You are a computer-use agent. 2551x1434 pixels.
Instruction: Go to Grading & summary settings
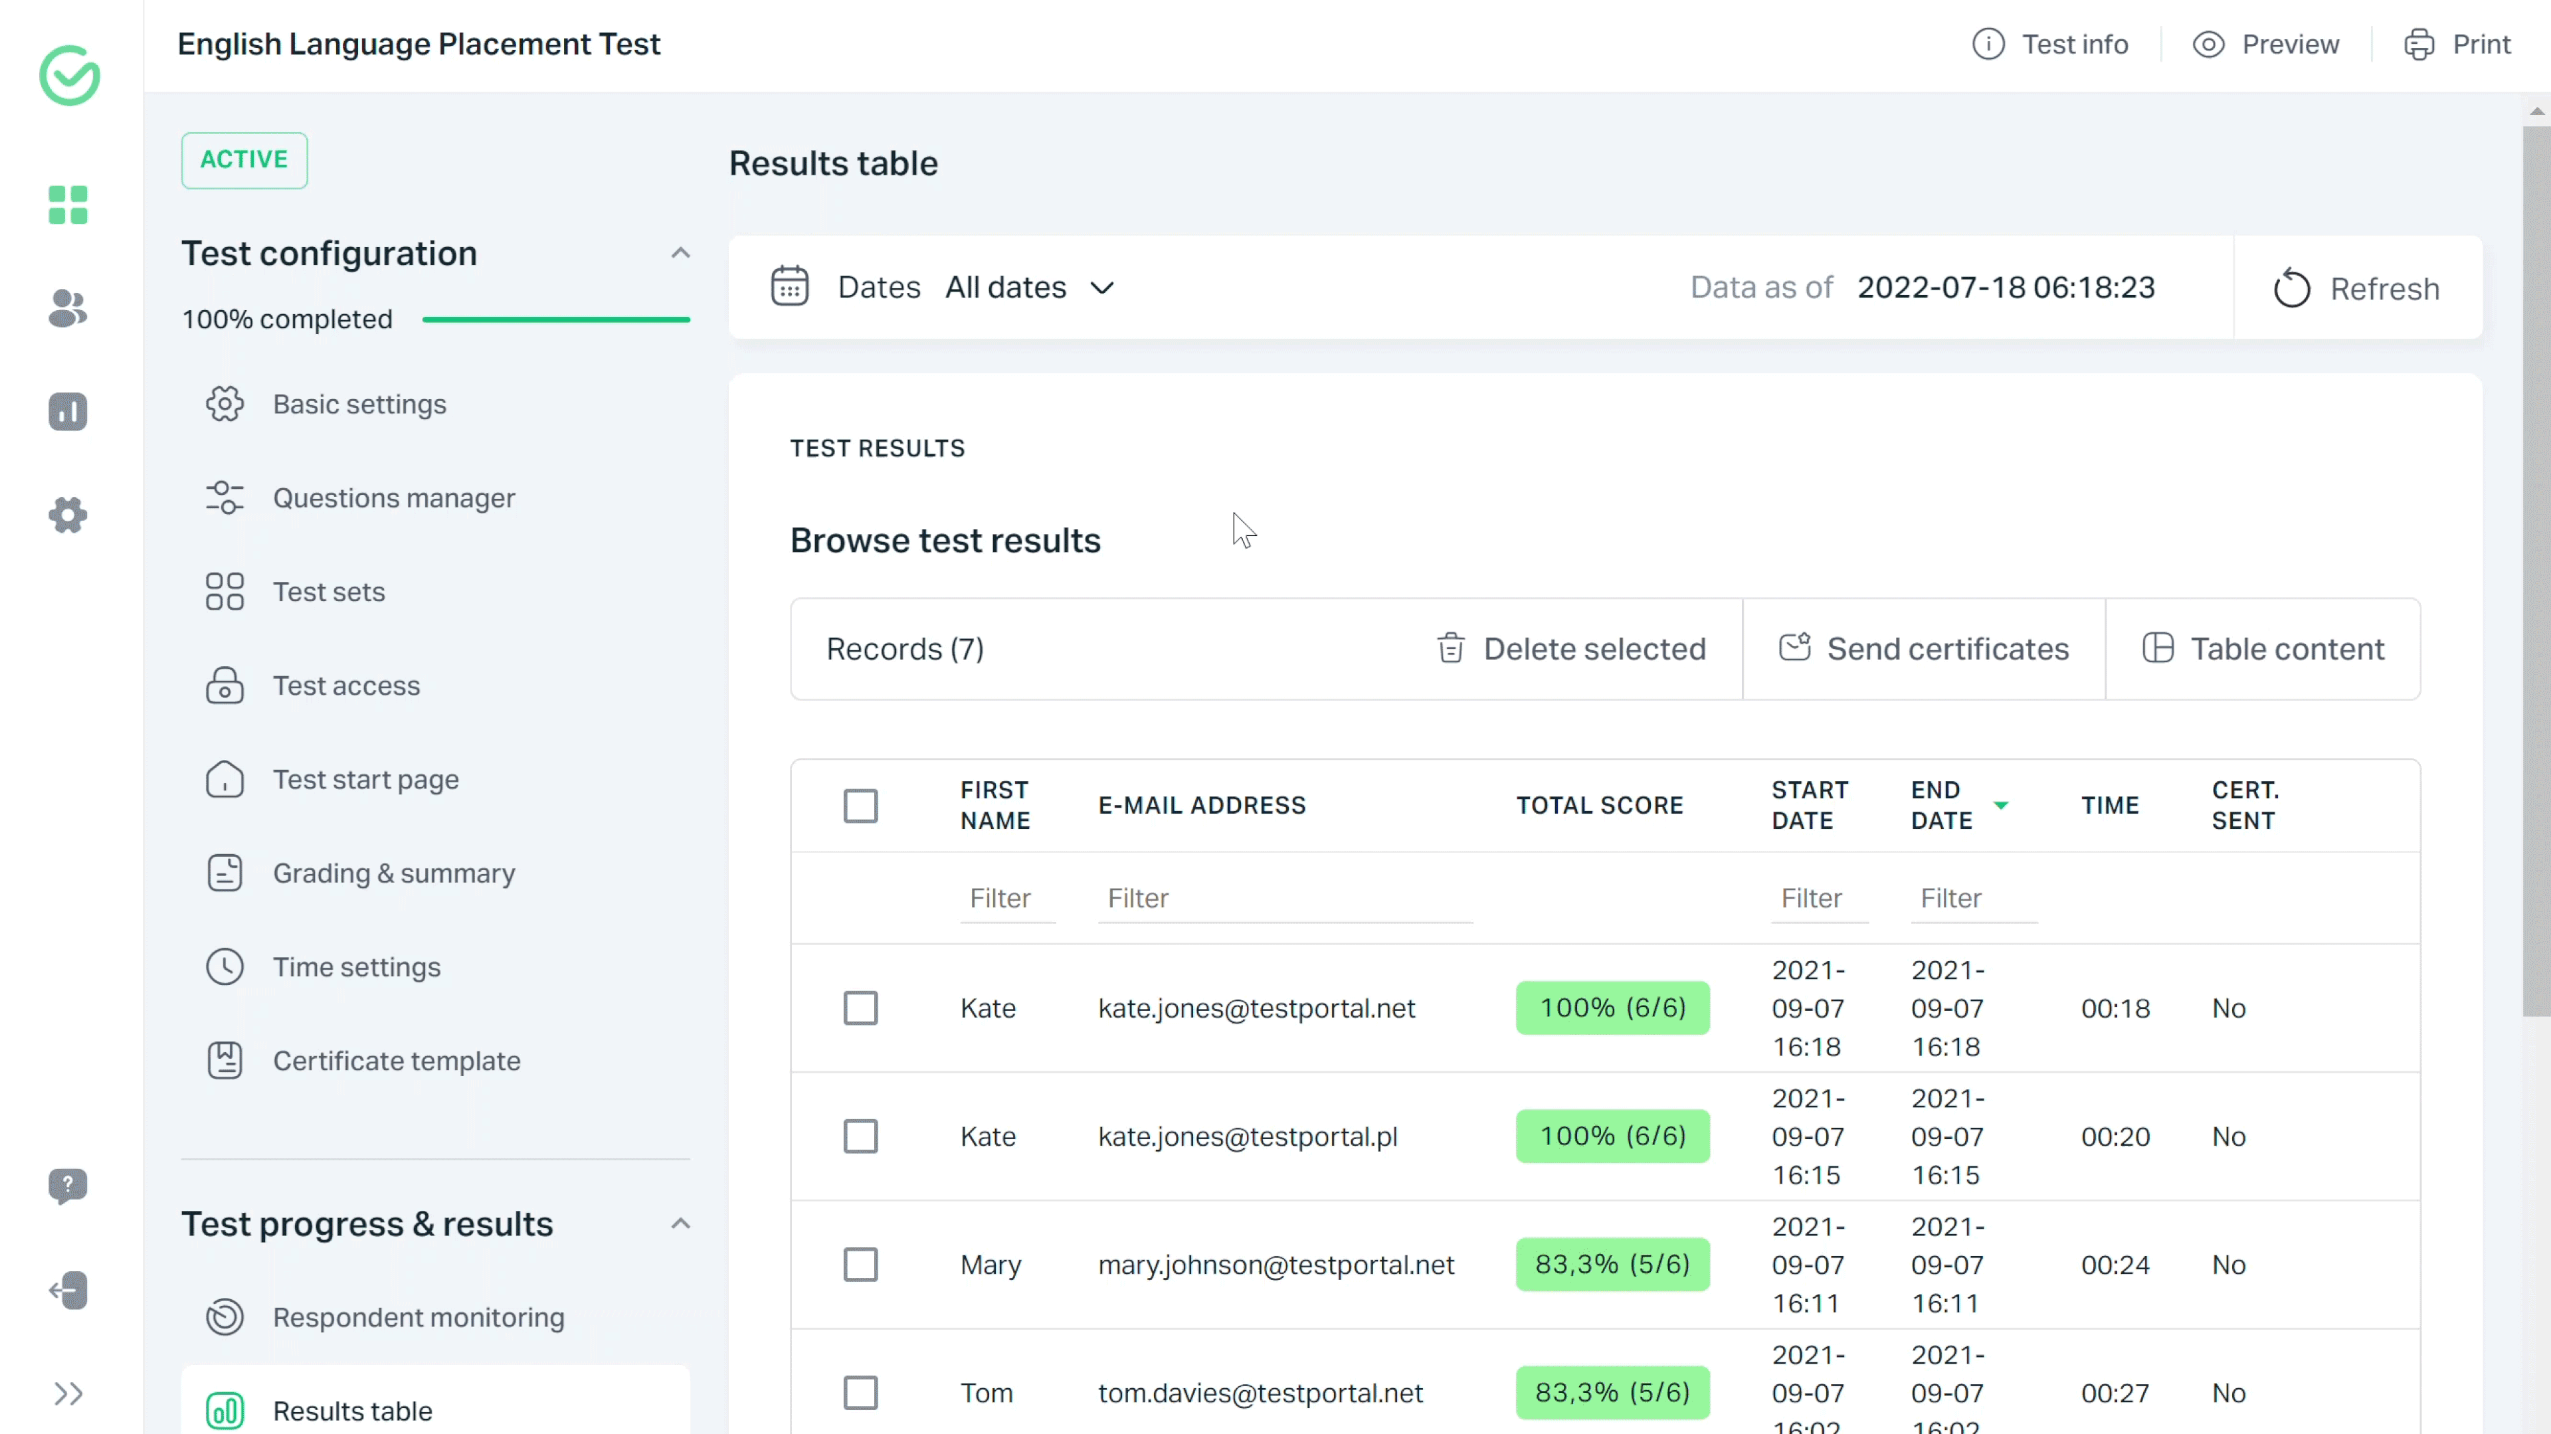[393, 873]
